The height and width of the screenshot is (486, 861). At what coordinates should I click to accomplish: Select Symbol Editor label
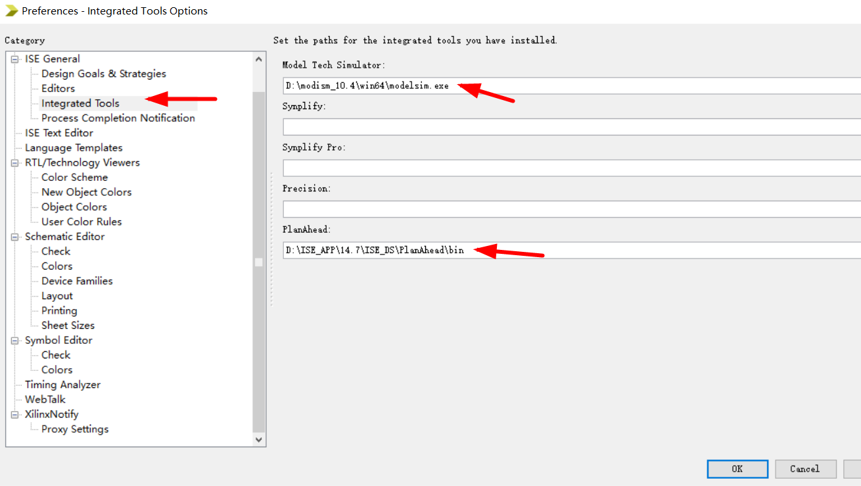click(x=58, y=340)
